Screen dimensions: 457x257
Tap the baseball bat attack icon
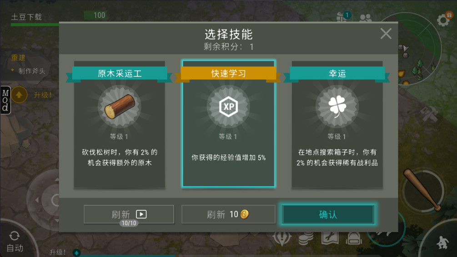coord(422,190)
